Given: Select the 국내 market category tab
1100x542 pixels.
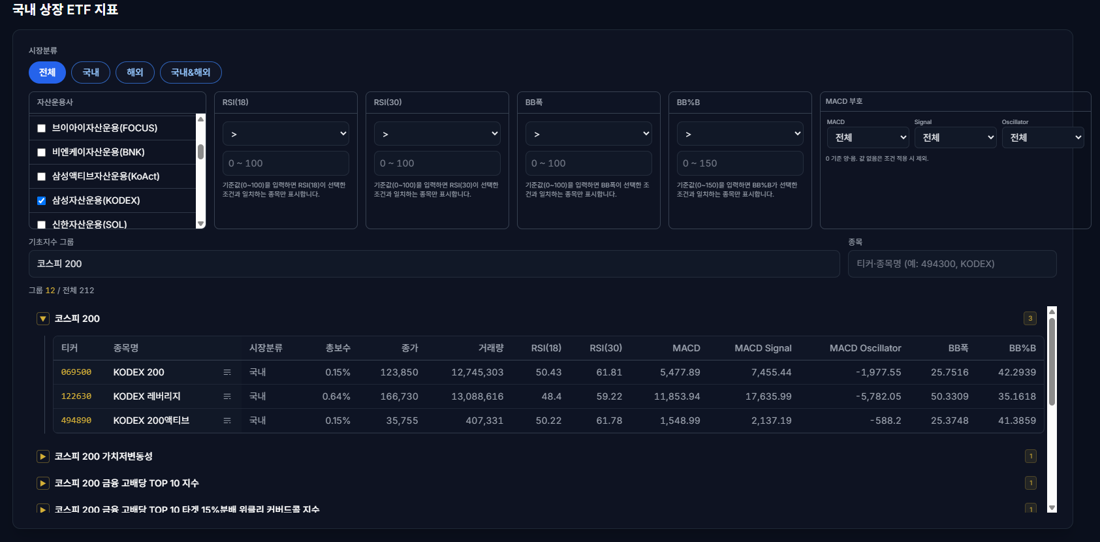Looking at the screenshot, I should click(91, 72).
